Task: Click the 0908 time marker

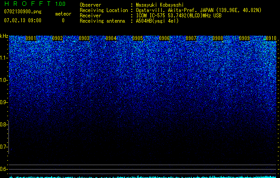Action: 218,38
